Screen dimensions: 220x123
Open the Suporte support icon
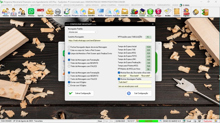pyautogui.click(x=186, y=12)
